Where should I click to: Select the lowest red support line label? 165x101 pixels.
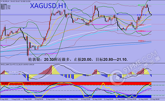142,41
